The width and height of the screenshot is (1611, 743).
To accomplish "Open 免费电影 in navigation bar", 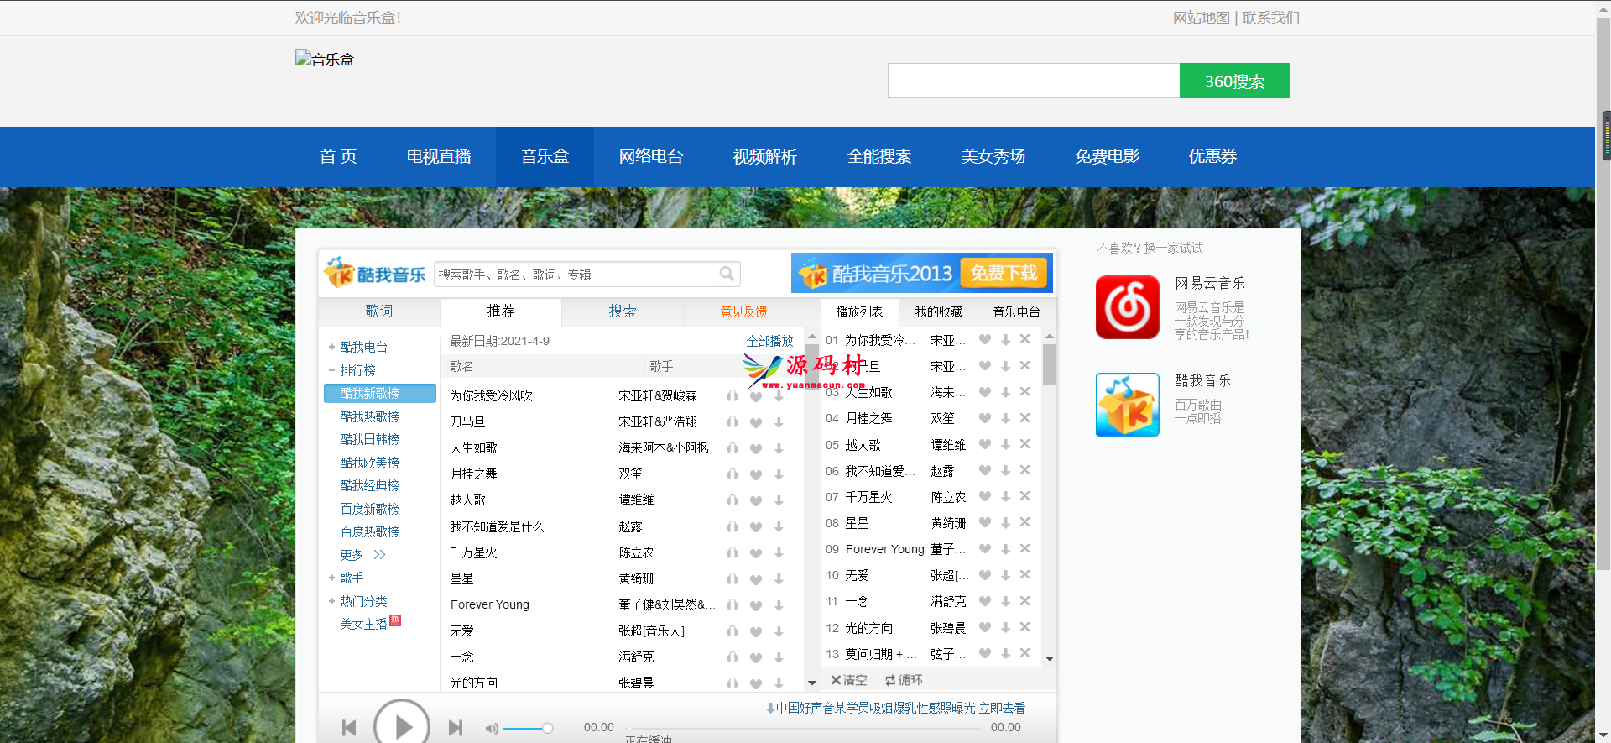I will point(1108,156).
